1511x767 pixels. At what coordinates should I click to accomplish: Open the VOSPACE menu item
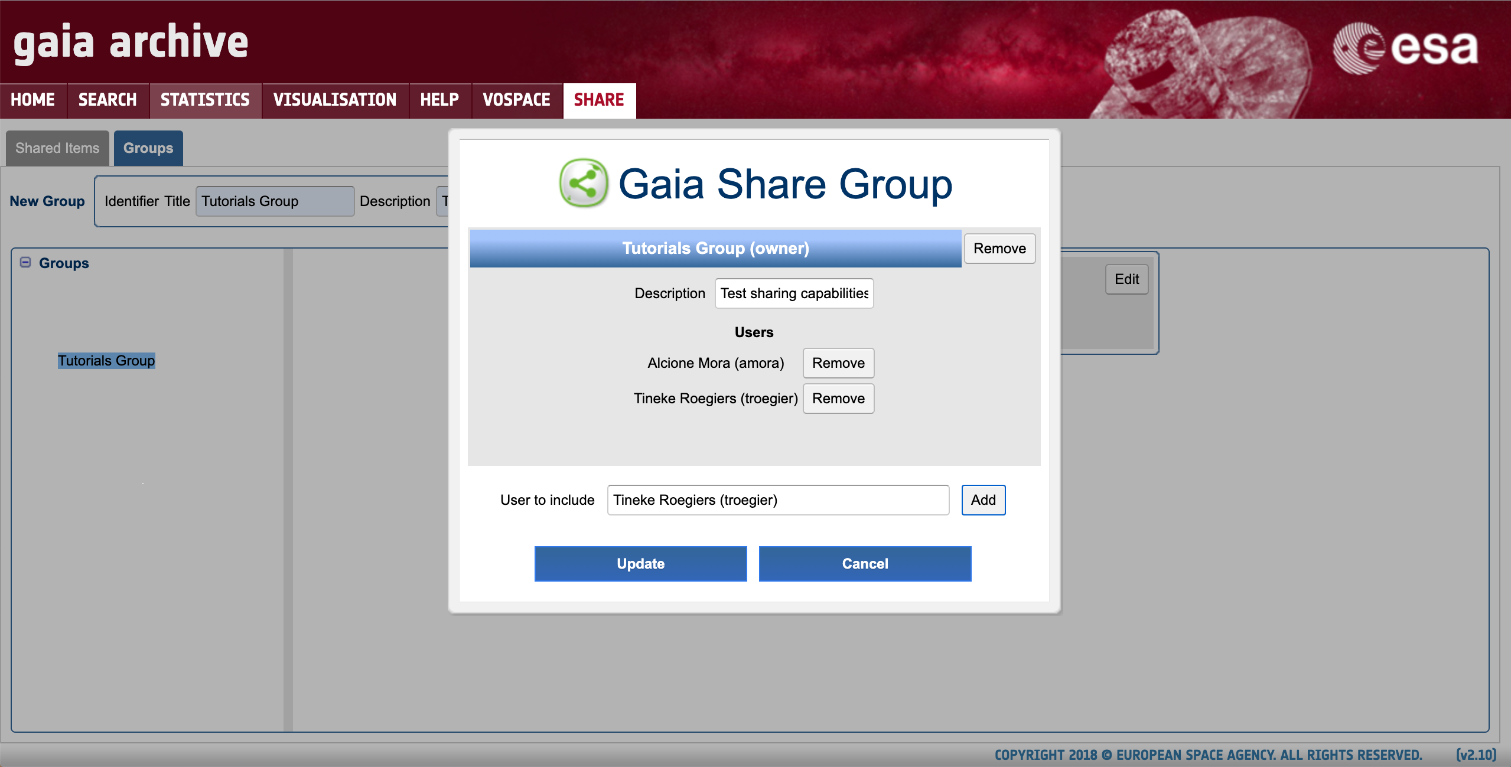[517, 100]
